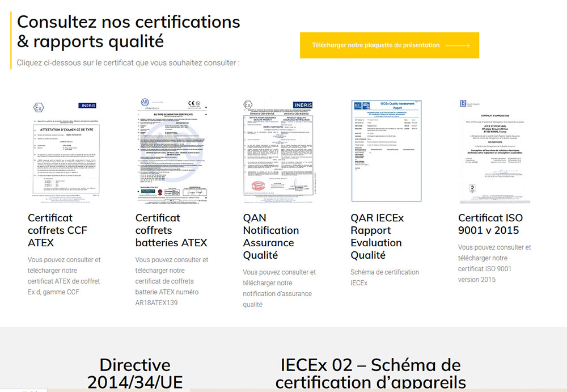567x392 pixels.
Task: Click the title QAR IECEx Rapport Evaluation Qualité
Action: pyautogui.click(x=377, y=237)
